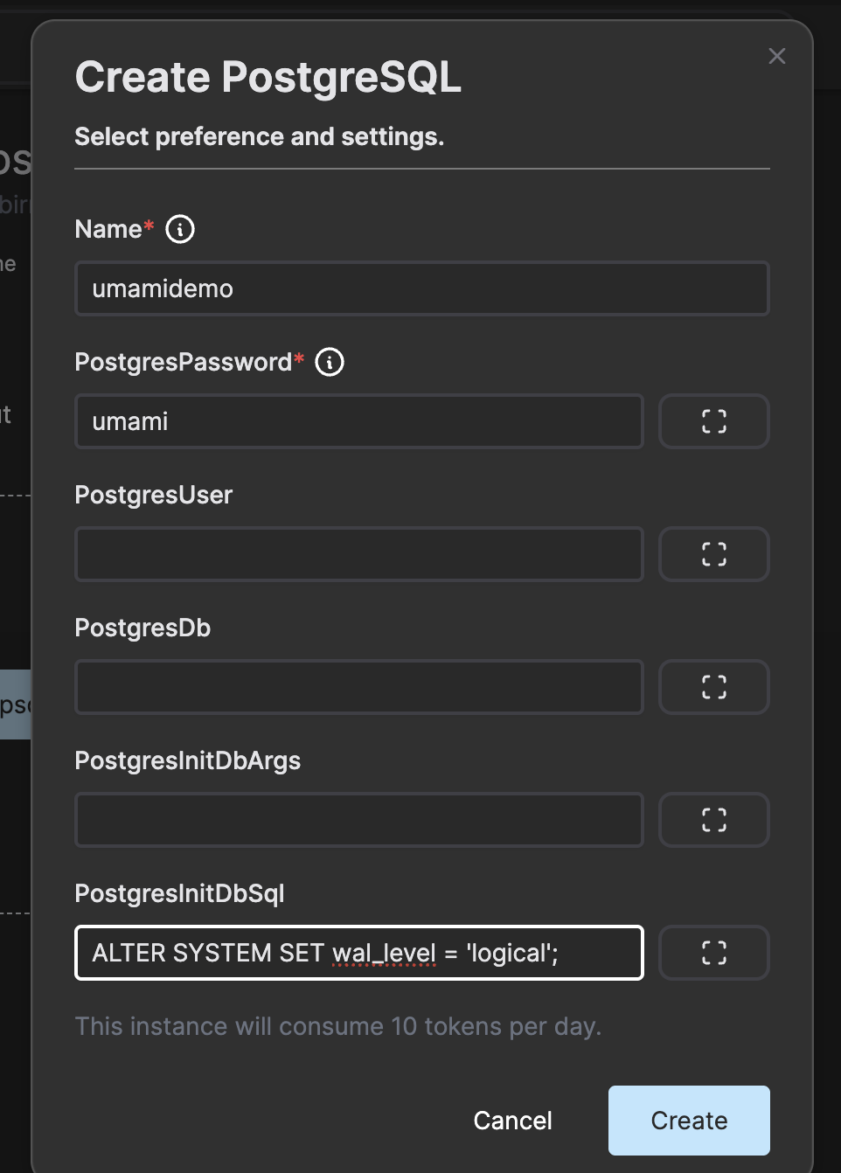This screenshot has height=1173, width=841.
Task: Click the PostgresUser label
Action: [x=154, y=495]
